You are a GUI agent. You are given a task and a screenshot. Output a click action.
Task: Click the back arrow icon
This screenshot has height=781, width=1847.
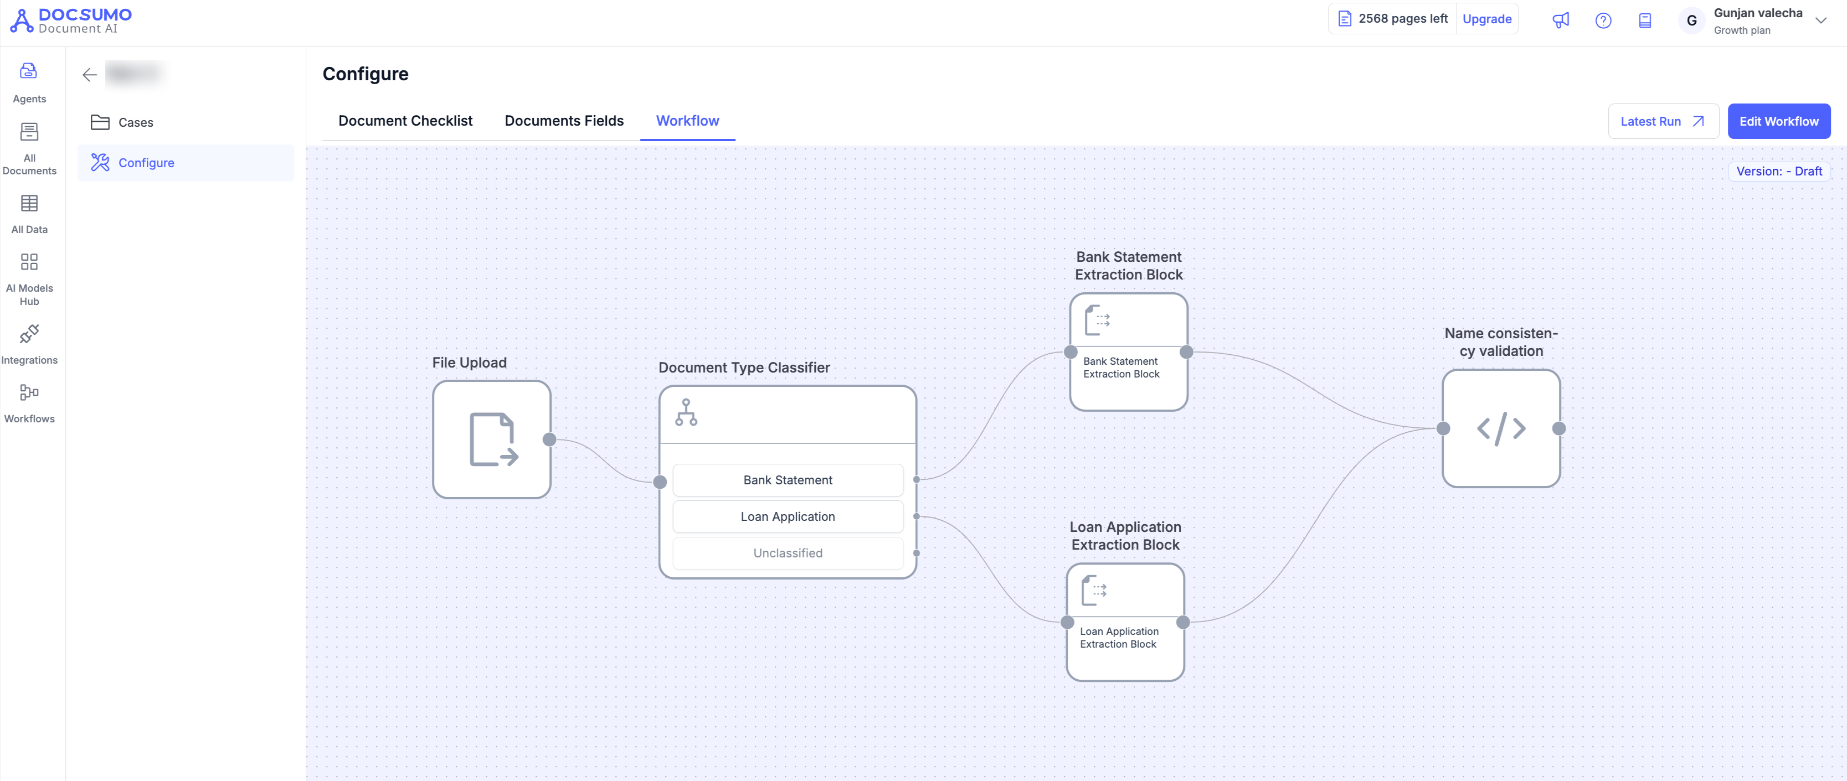coord(90,75)
